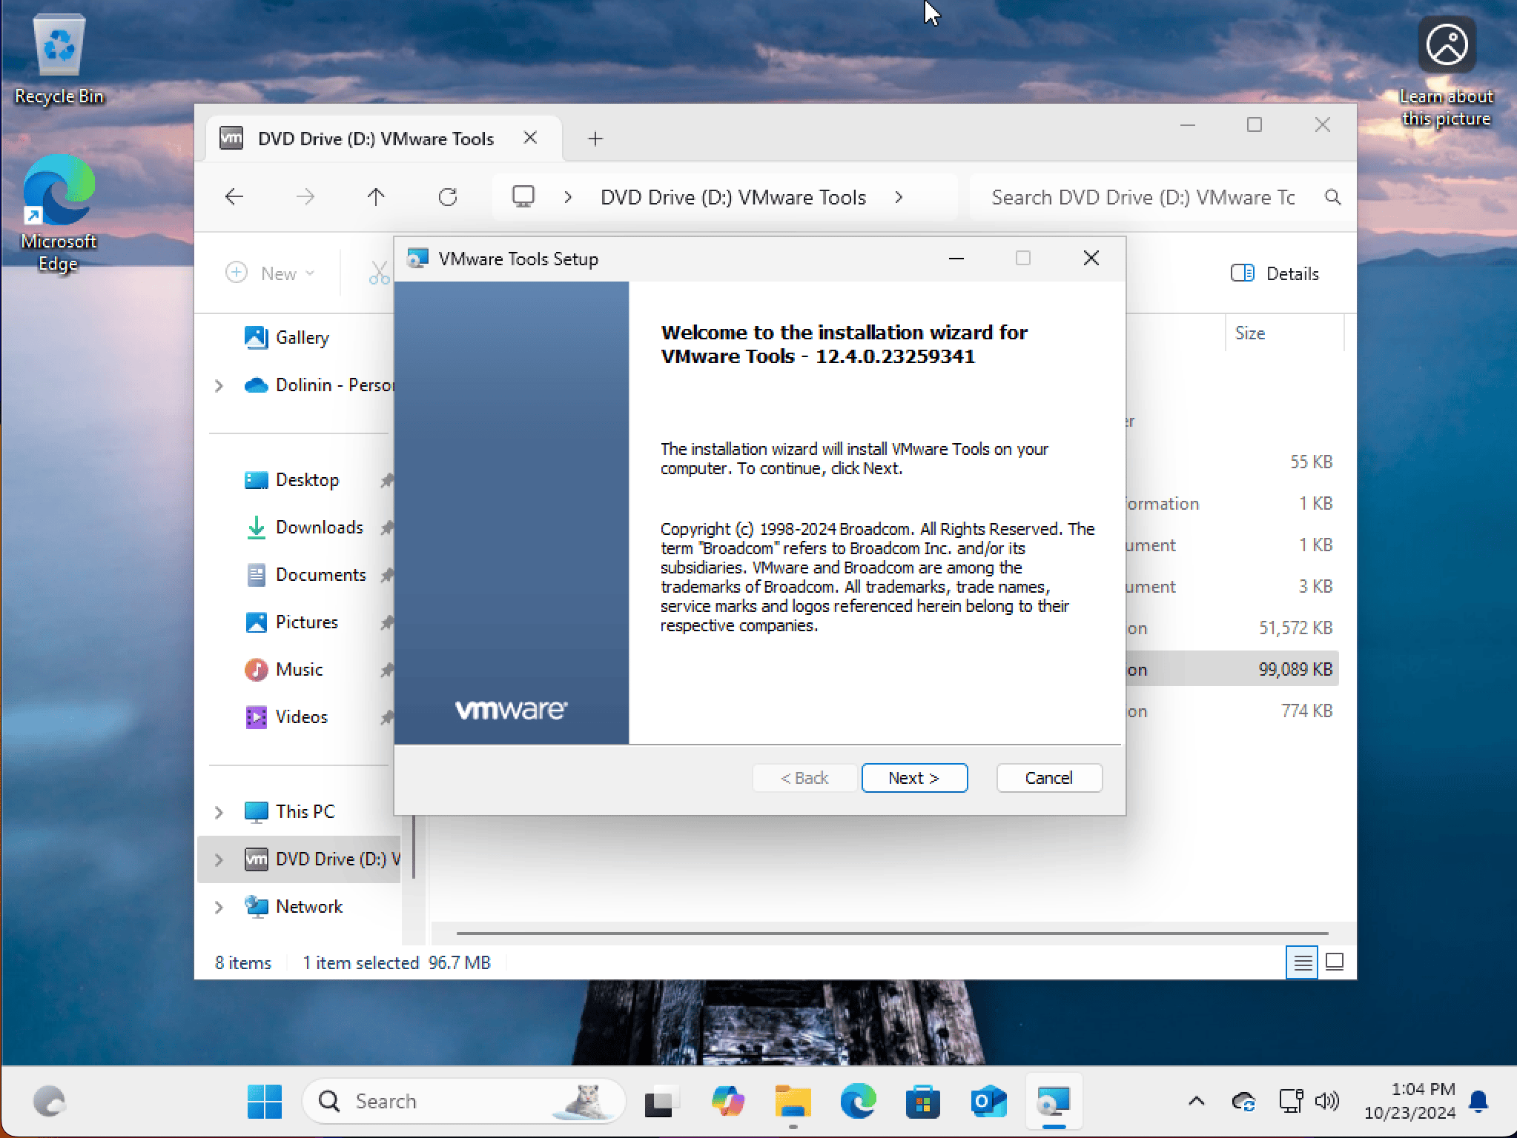Expand the This PC tree node
Screen dimensions: 1517x1138
tap(219, 812)
